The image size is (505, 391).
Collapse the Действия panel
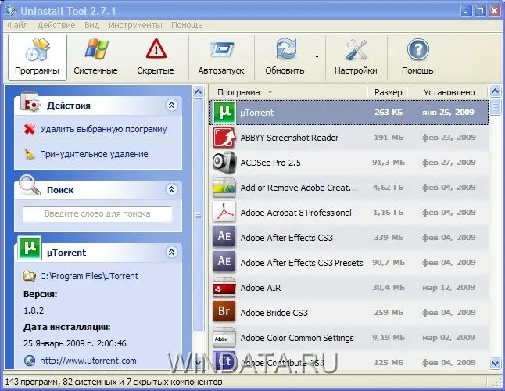tap(172, 105)
